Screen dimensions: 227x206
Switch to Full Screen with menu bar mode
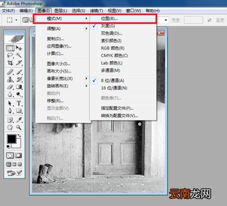click(x=14, y=164)
